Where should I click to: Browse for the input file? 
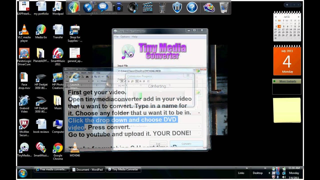[x=198, y=71]
